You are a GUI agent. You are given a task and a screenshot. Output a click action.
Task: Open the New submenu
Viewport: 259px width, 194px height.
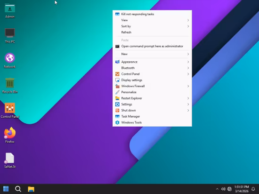click(152, 54)
